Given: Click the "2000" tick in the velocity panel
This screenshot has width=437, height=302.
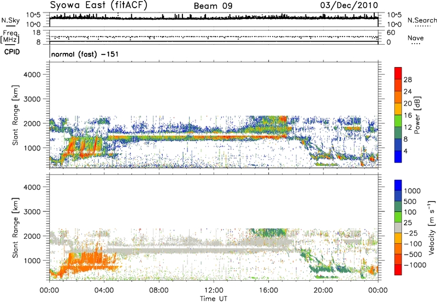Looking at the screenshot, I should [x=32, y=236].
